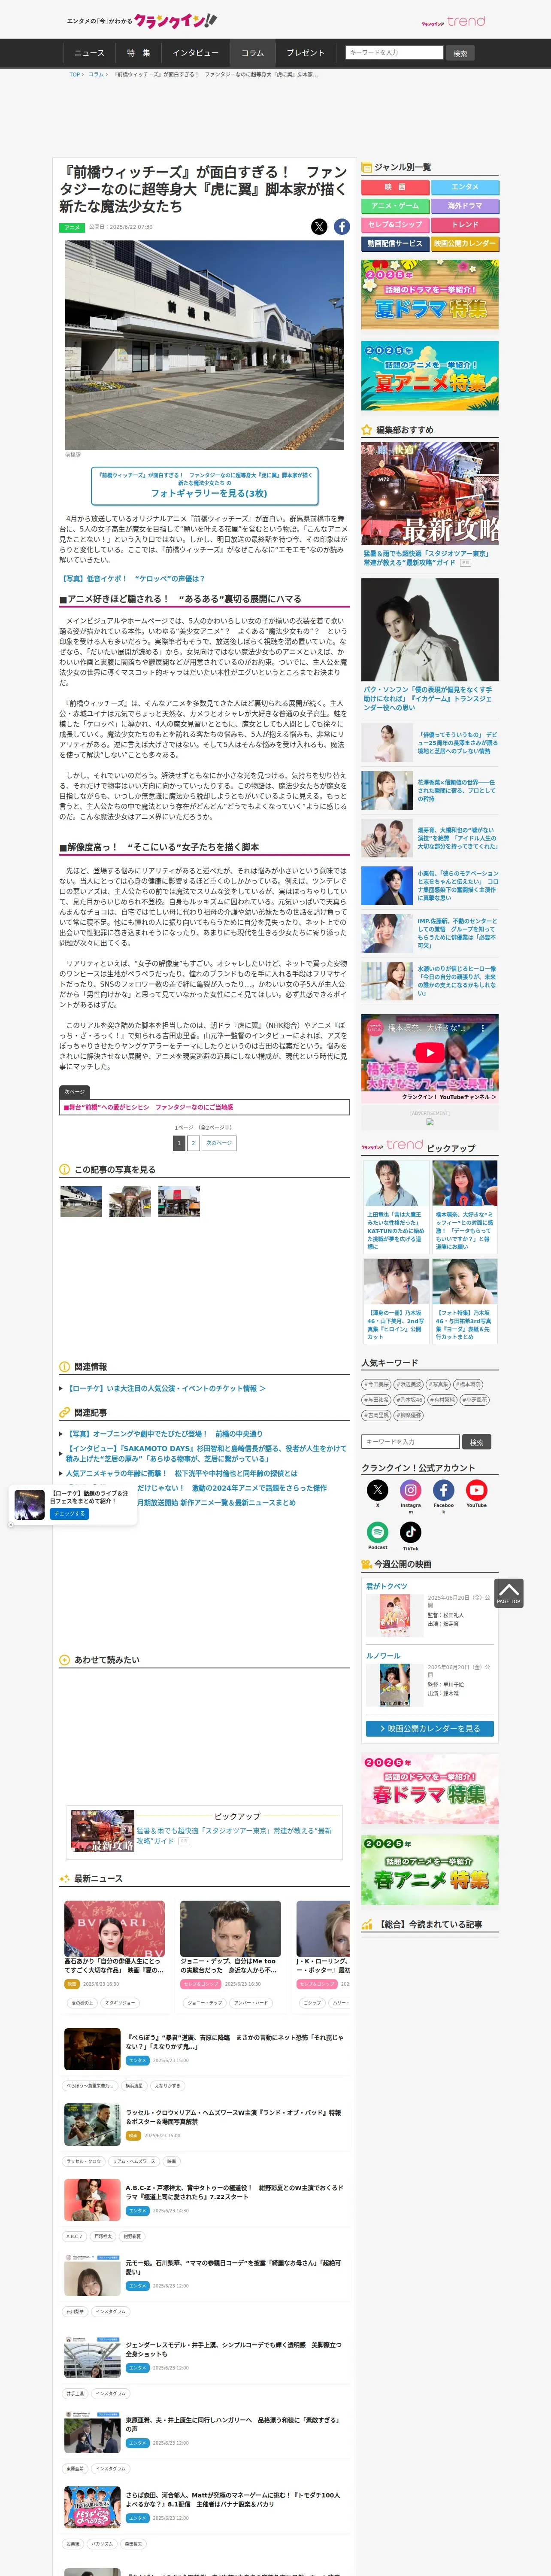Open the 春ドラマ特集 banner
This screenshot has width=551, height=2576.
click(x=430, y=1790)
